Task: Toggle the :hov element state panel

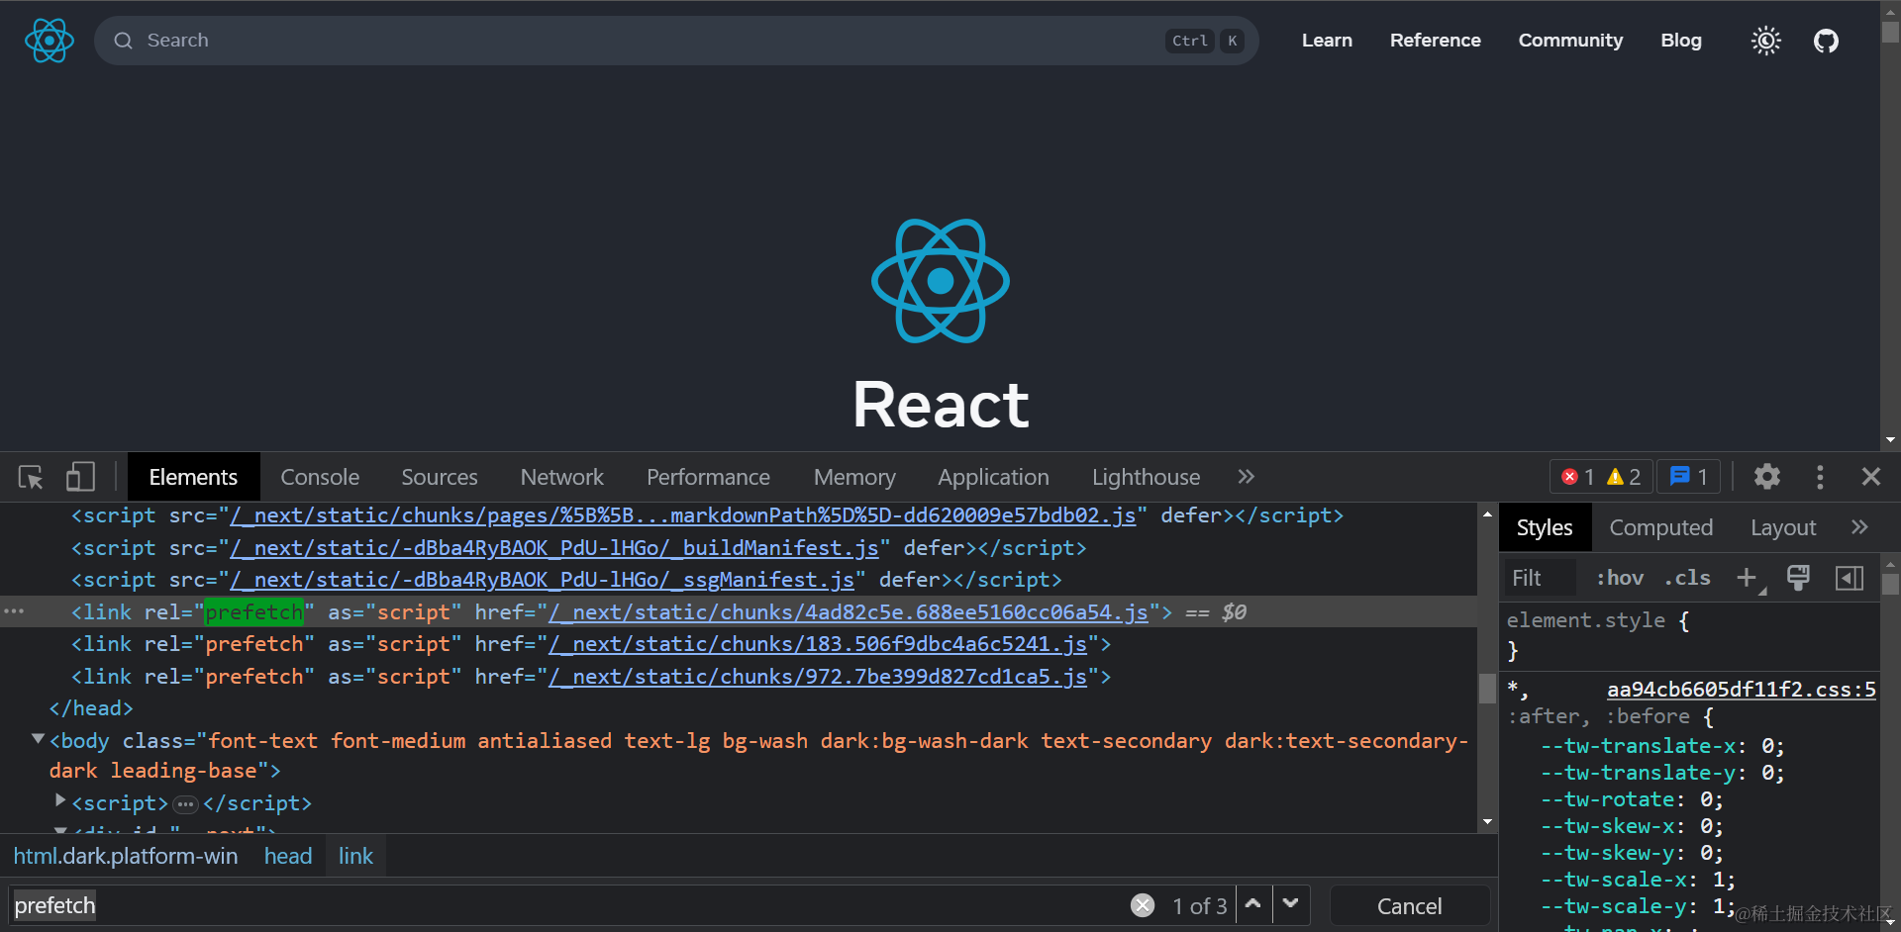Action: 1620,578
